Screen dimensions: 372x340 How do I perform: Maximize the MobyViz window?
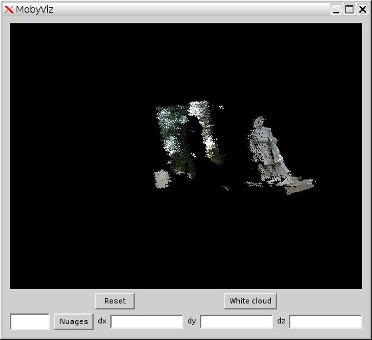[349, 10]
